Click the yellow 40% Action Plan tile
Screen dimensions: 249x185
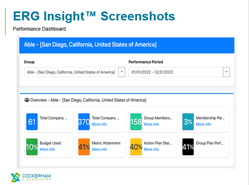pos(136,147)
